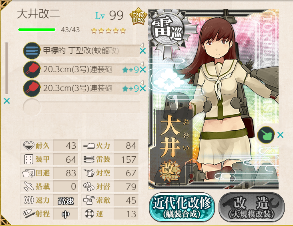This screenshot has height=226, width=293.
Task: Click the red gun icon in third slot
Action: click(x=32, y=88)
